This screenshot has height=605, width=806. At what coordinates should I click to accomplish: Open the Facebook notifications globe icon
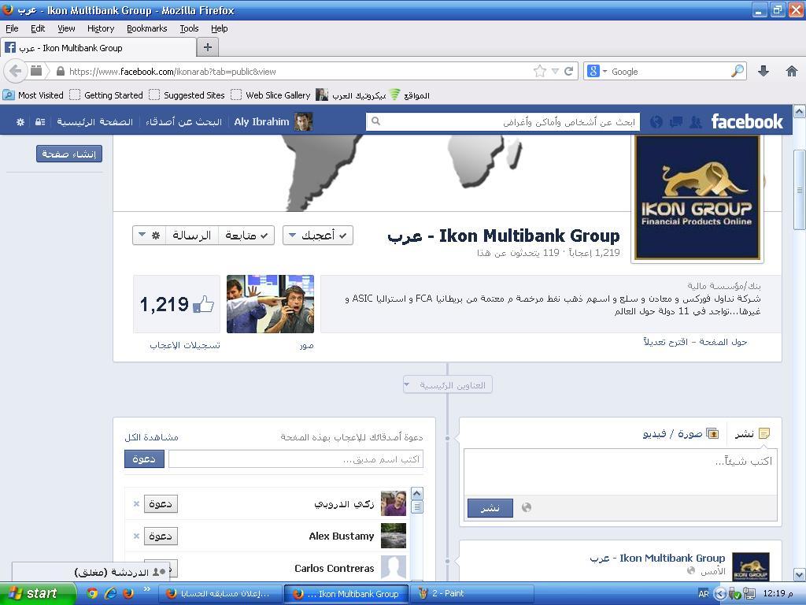[656, 122]
